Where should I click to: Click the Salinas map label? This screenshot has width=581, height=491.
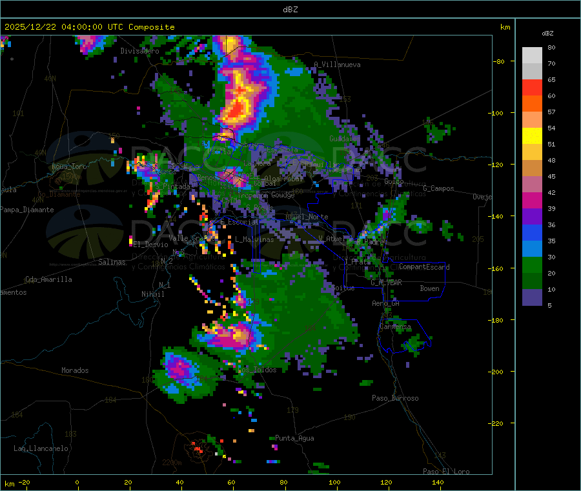[x=112, y=262]
